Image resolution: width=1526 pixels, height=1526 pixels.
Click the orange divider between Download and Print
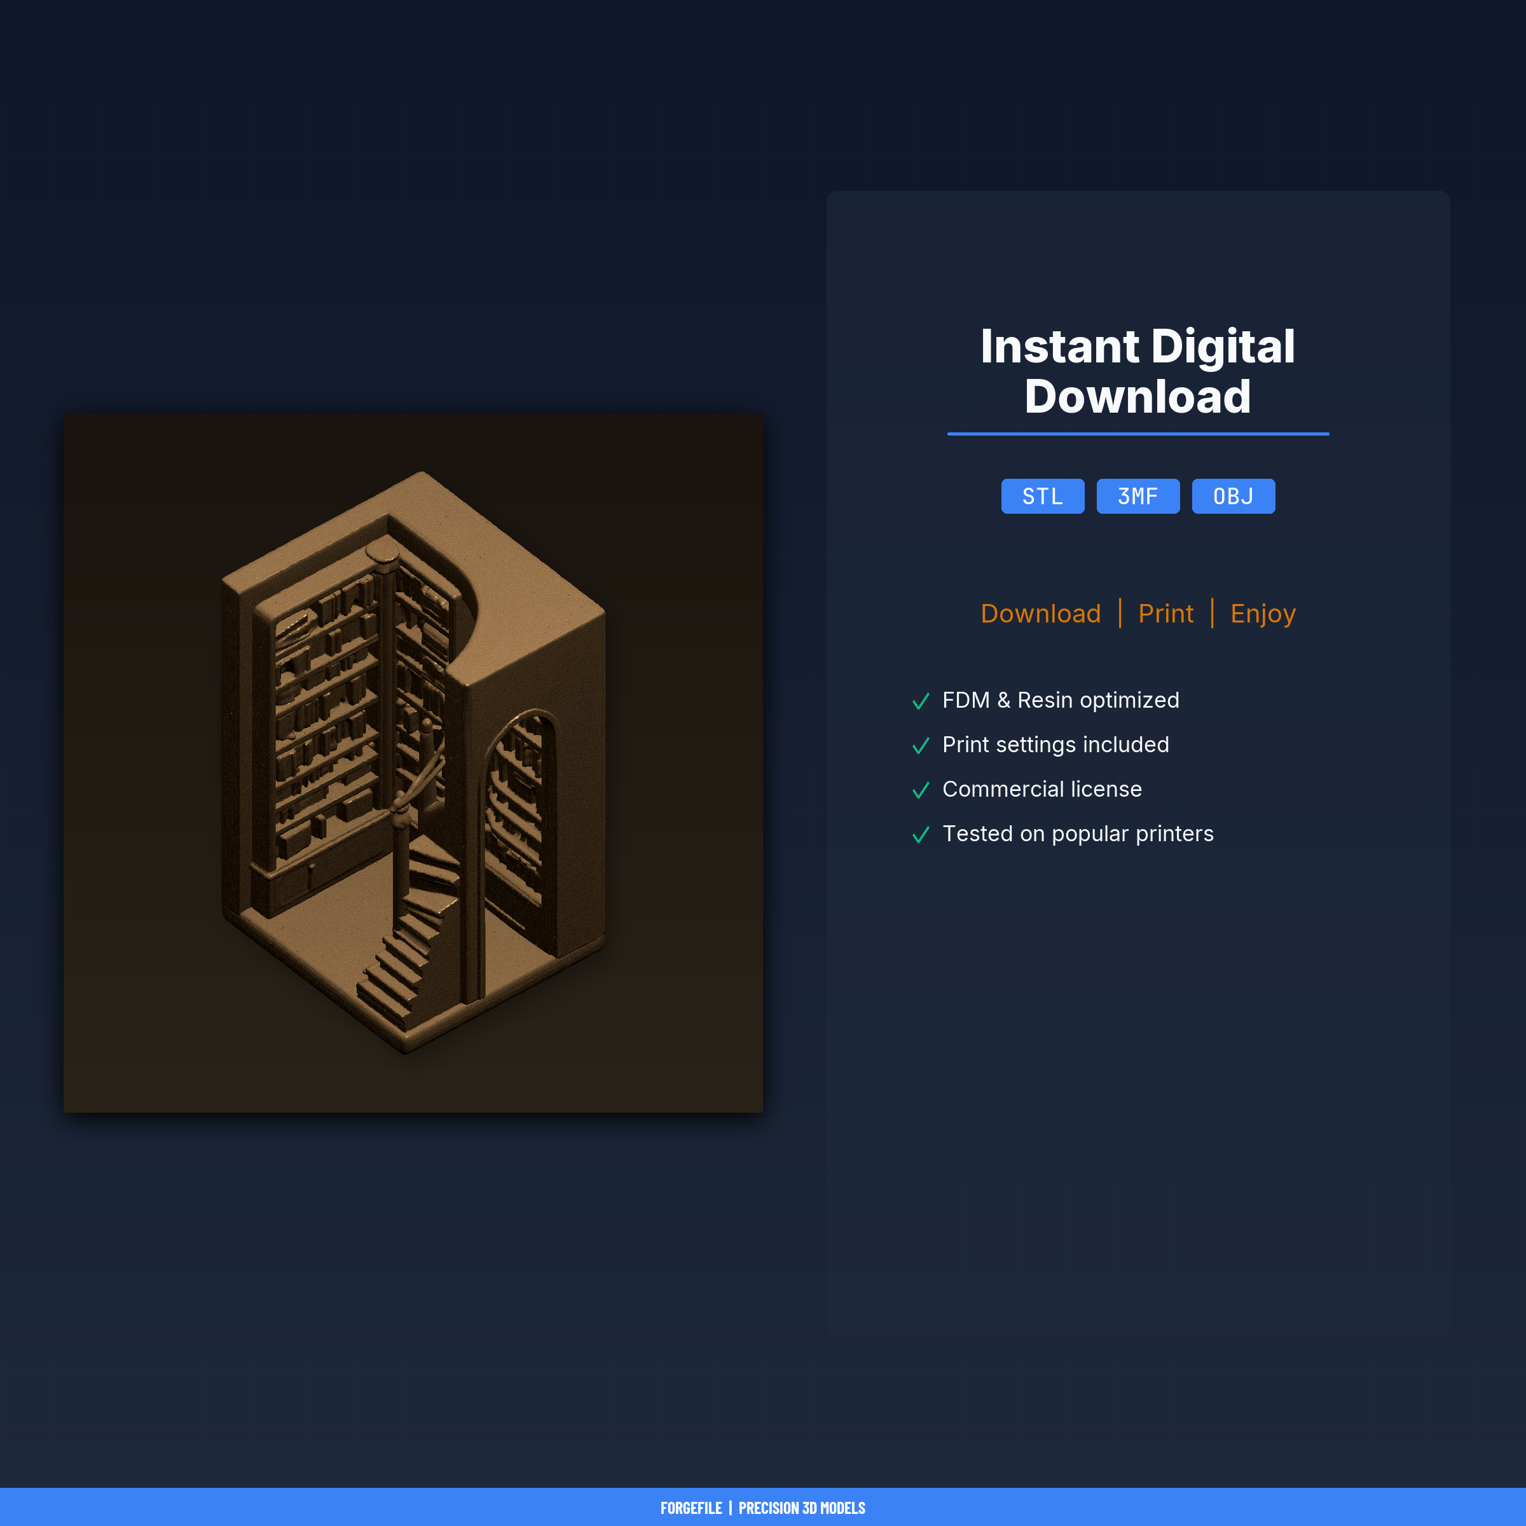pos(1120,614)
